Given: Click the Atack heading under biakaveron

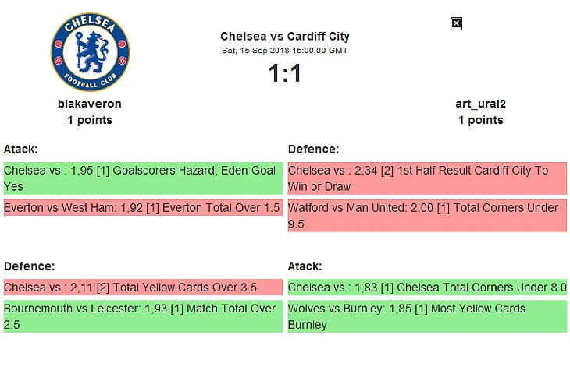Looking at the screenshot, I should coord(21,149).
